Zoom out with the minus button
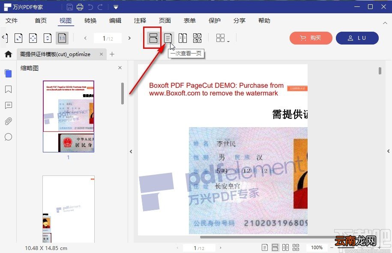The height and width of the screenshot is (253, 392). 332,248
